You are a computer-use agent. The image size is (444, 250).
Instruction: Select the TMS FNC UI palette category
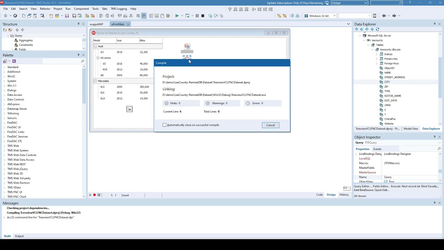pos(15,192)
